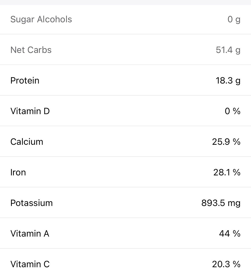Tap the Calcium 25.9 % value
The height and width of the screenshot is (278, 251).
point(226,142)
